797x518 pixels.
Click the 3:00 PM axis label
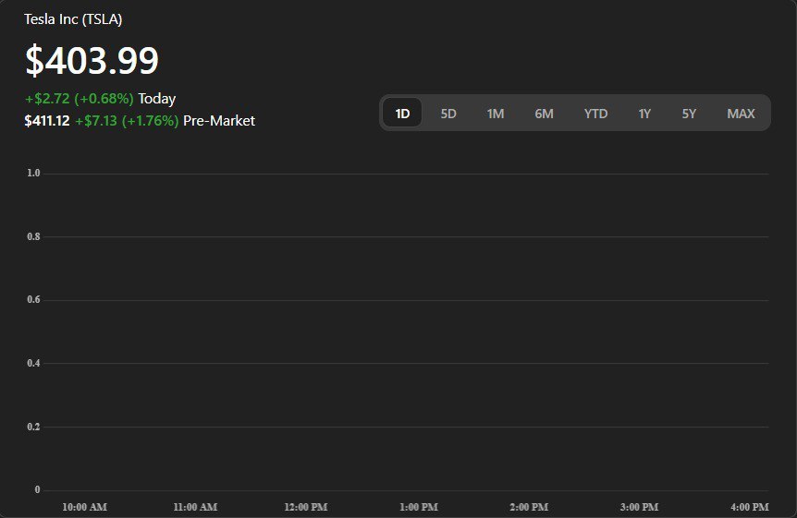coord(640,507)
